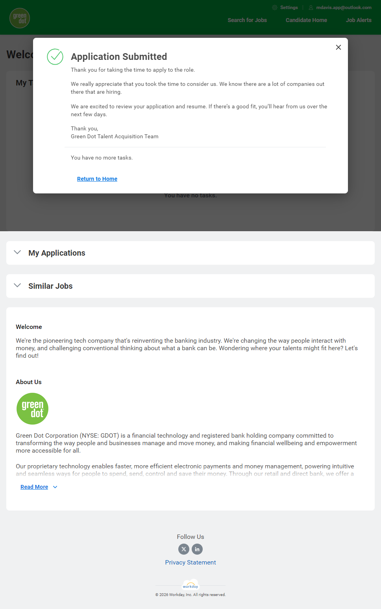Open the Privacy Statement link

(190, 563)
